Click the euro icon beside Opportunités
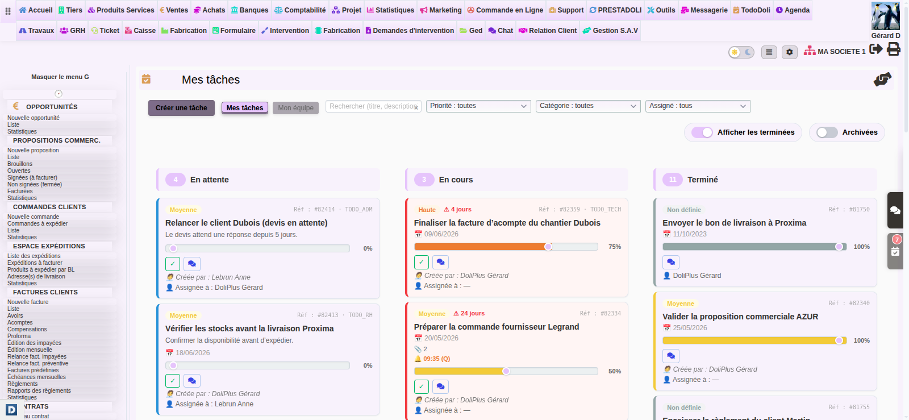This screenshot has height=420, width=909. [16, 106]
